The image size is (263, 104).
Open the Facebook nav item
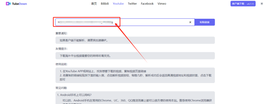(147, 4)
